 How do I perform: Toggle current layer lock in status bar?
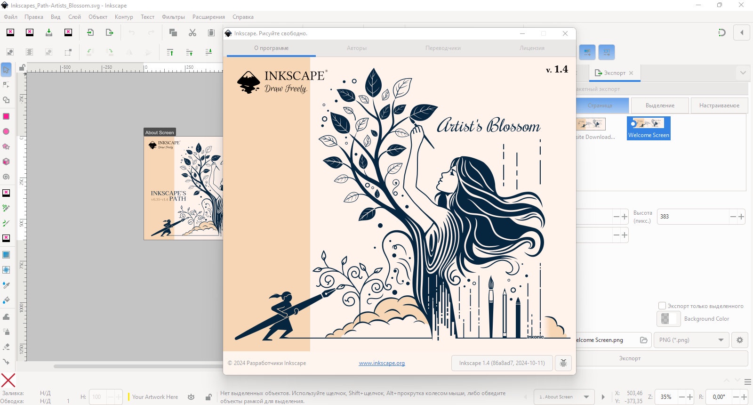coord(208,397)
